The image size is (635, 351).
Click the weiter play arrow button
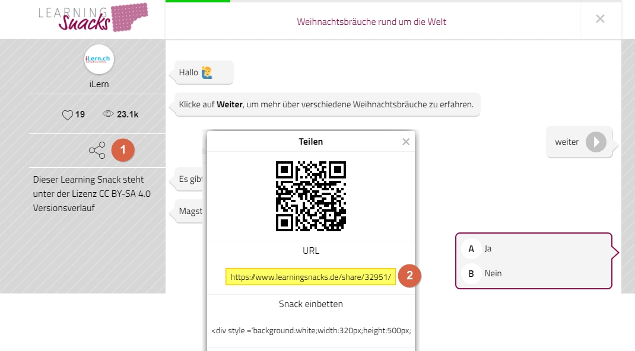tap(596, 142)
